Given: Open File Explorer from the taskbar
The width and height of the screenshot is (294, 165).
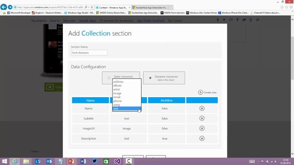Looking at the screenshot, I should pos(26,161).
